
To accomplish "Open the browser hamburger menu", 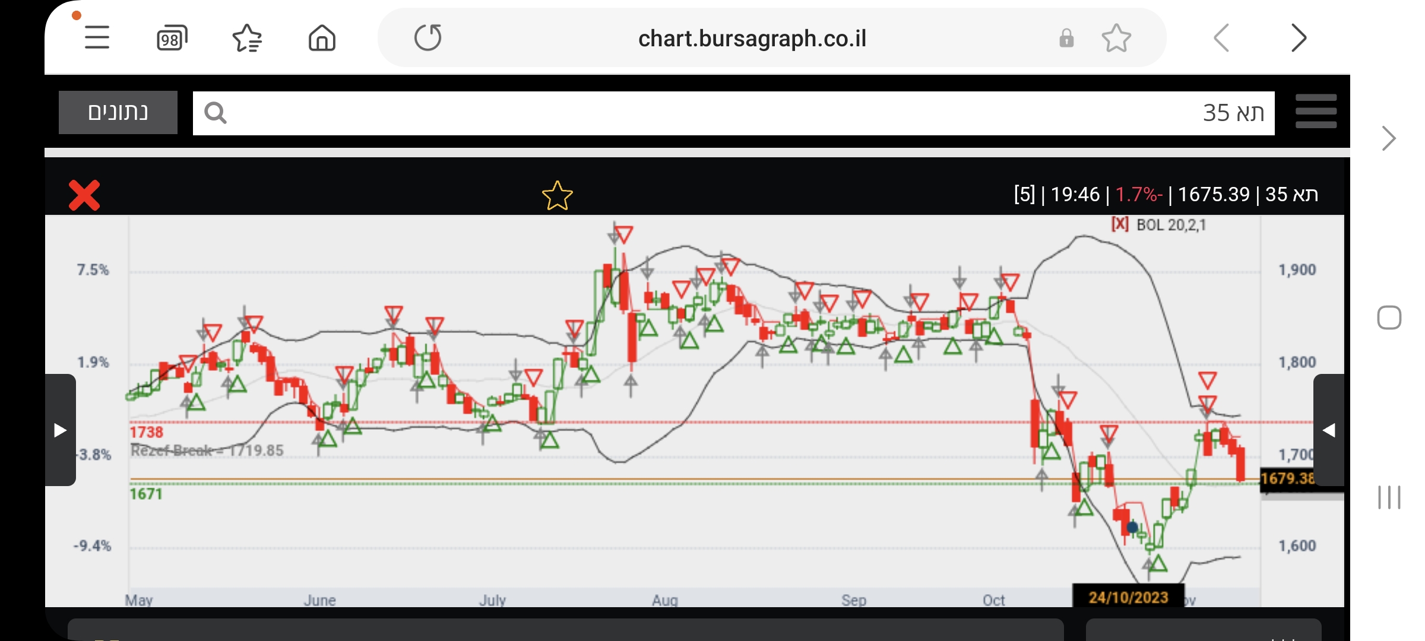I will click(97, 38).
